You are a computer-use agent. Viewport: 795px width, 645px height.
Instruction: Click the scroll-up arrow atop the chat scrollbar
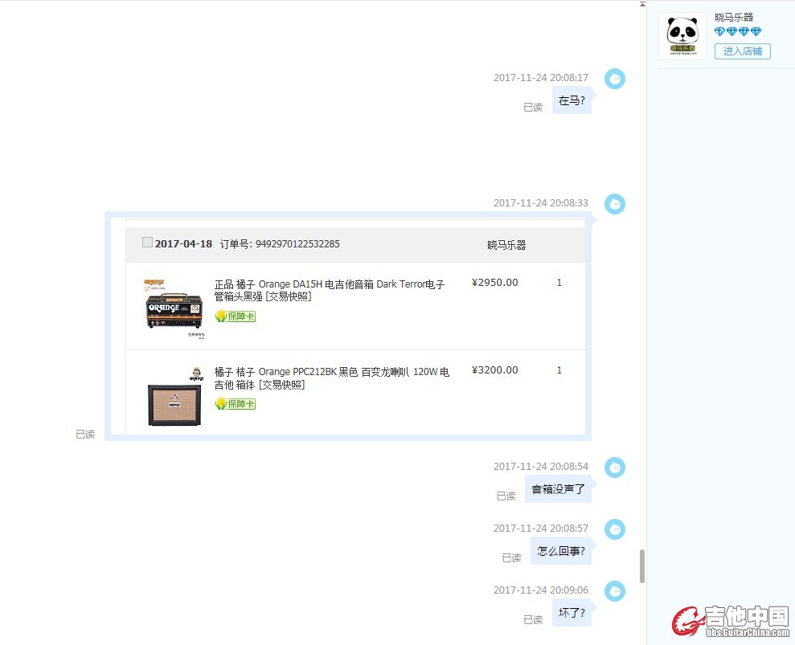coord(642,4)
